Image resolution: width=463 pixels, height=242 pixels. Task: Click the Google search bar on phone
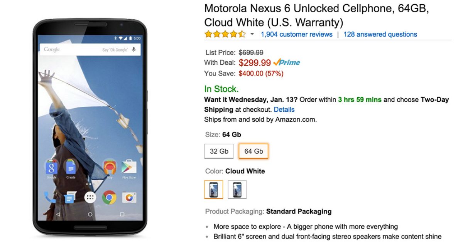pyautogui.click(x=85, y=50)
